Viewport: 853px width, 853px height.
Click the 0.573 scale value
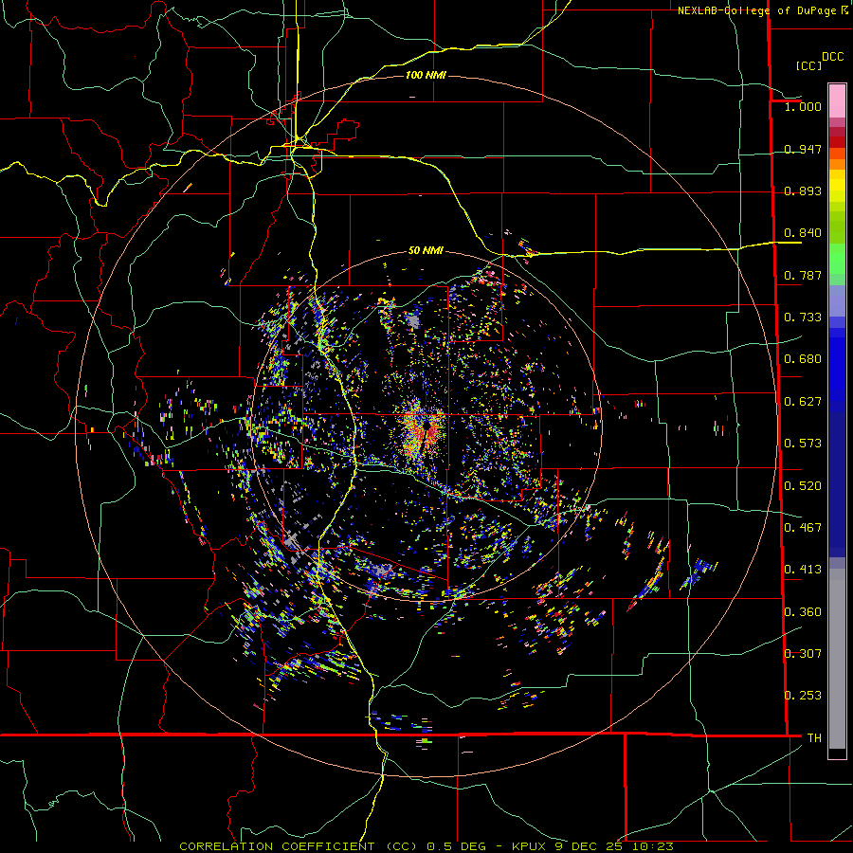[803, 444]
